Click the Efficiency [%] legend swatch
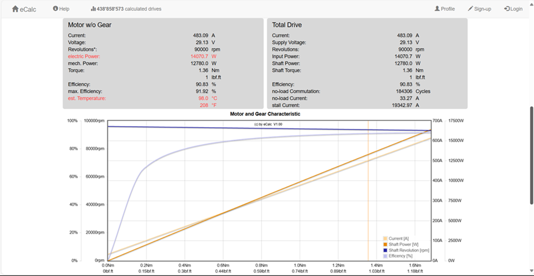Screen dimensions: 534x276 coord(385,256)
